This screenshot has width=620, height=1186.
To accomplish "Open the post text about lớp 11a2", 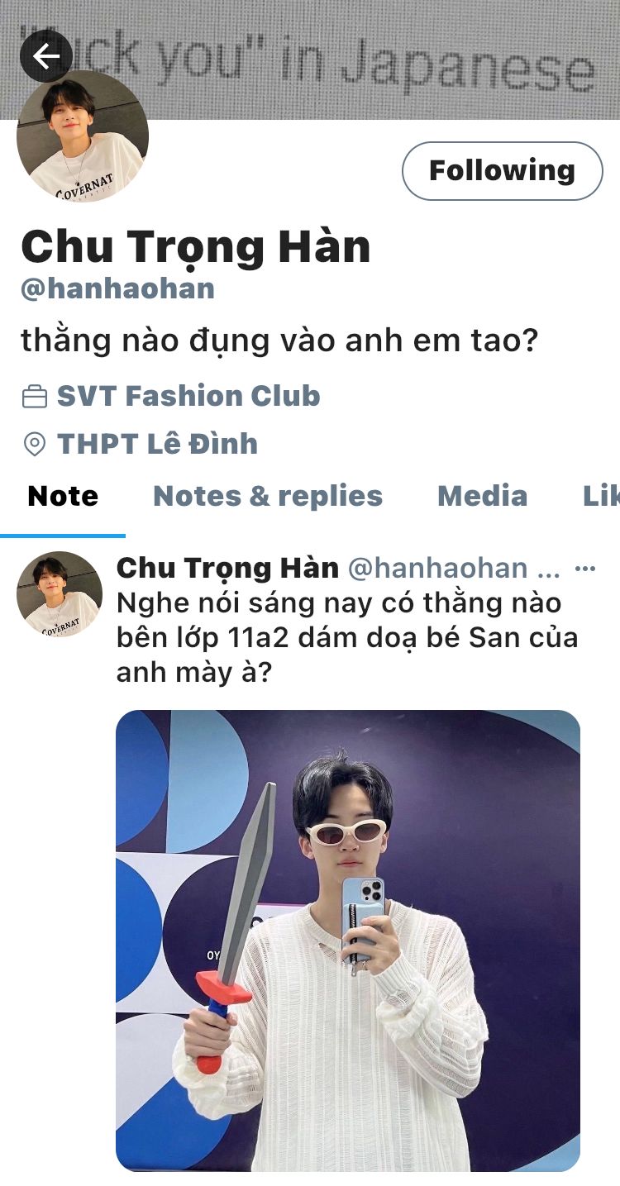I will [347, 637].
